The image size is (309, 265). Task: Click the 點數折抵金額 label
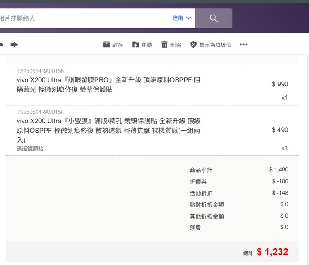207,205
